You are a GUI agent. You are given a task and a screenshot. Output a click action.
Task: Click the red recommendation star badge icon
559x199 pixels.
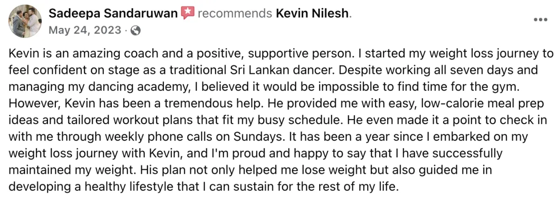187,13
